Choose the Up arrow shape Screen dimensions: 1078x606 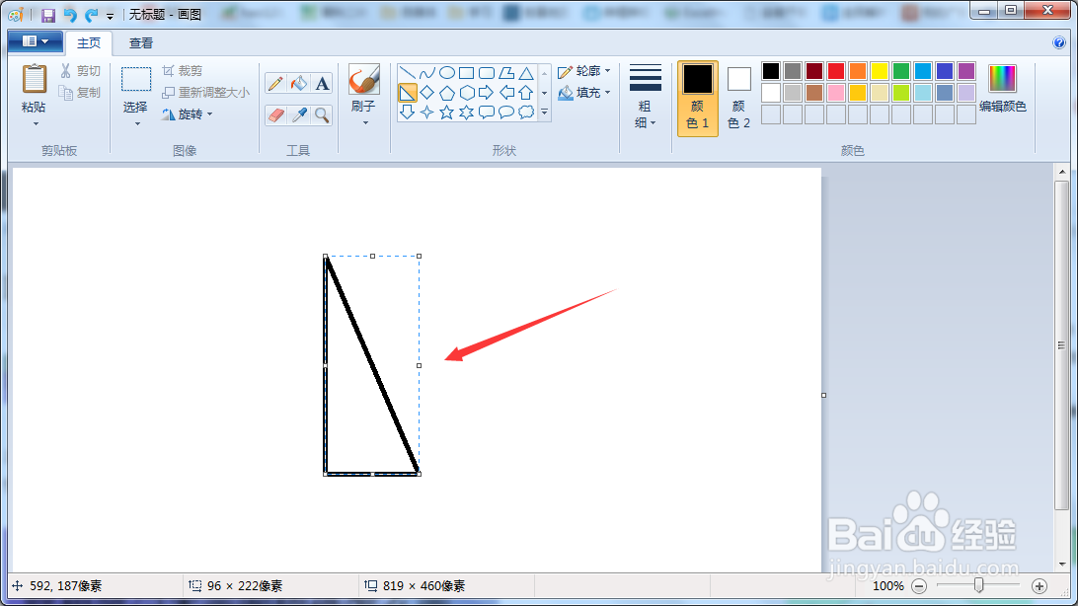click(526, 92)
